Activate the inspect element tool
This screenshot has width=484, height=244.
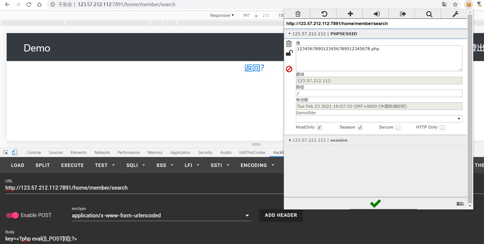6,153
